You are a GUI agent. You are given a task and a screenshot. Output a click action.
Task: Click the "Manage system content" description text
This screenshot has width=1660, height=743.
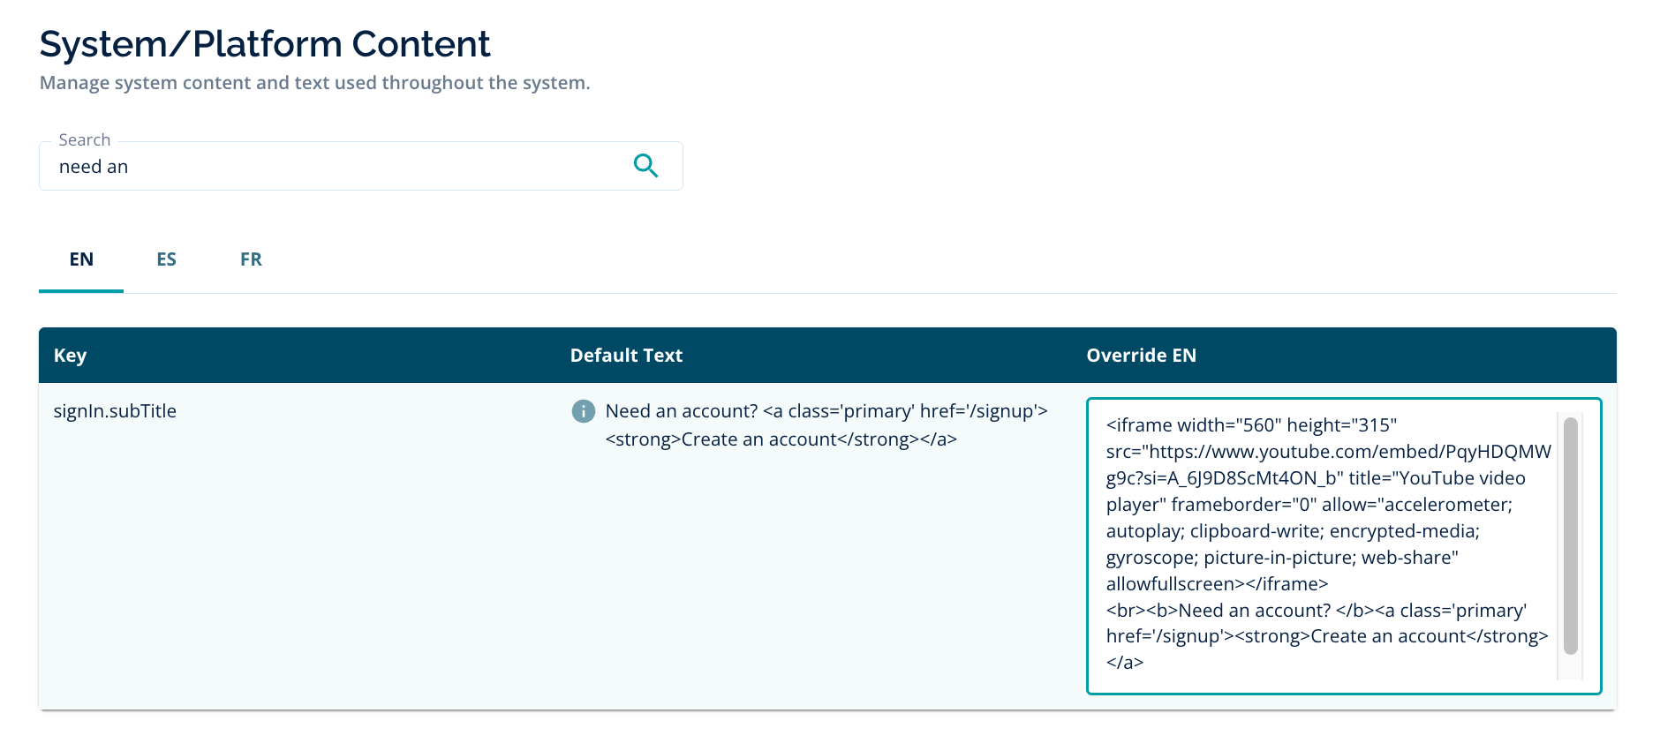(314, 83)
